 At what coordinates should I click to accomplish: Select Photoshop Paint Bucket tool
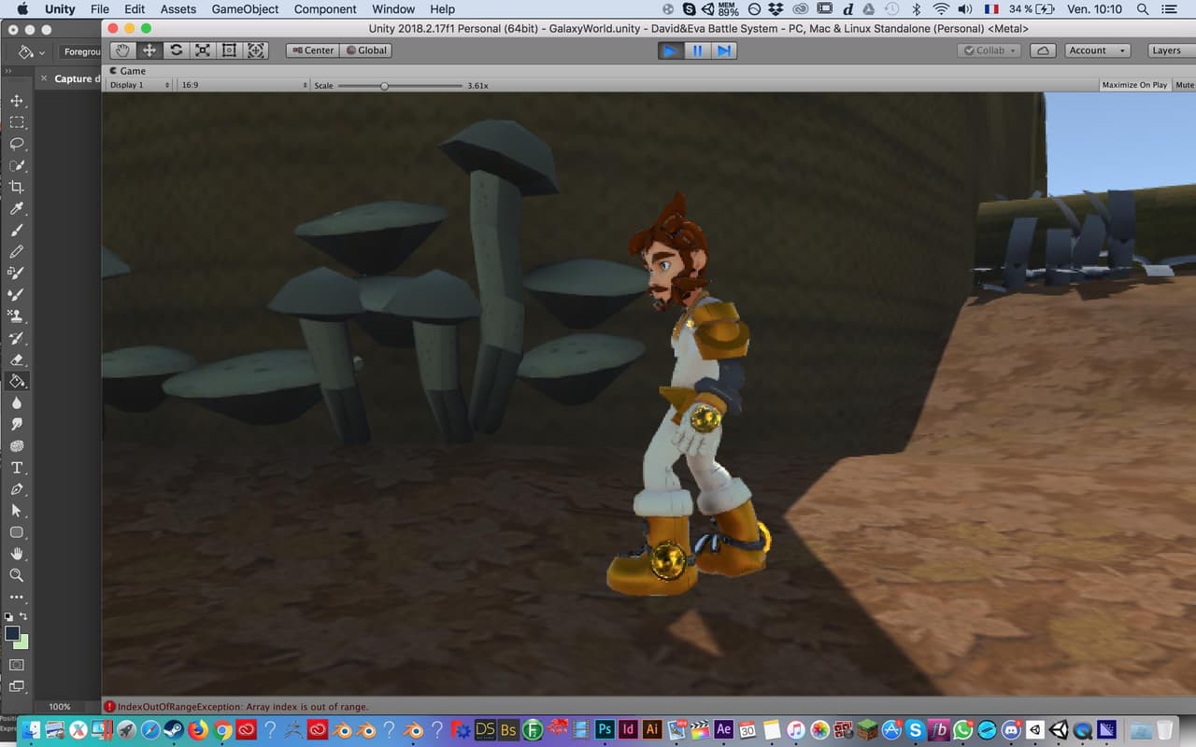(17, 381)
